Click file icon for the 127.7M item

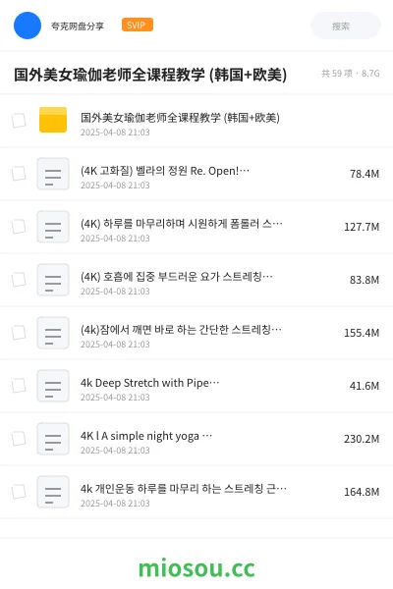(53, 227)
